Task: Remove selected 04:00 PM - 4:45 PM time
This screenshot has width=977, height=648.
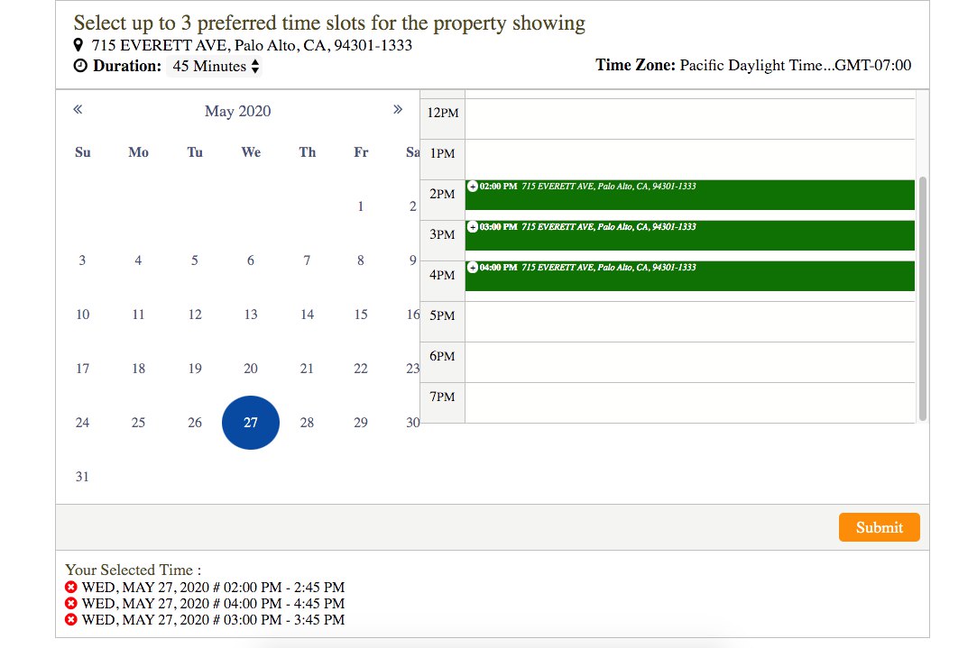Action: coord(71,603)
